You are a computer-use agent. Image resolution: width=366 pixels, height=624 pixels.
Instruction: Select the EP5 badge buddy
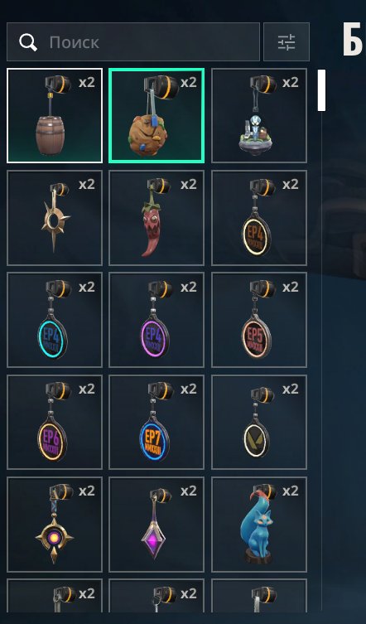coord(259,320)
